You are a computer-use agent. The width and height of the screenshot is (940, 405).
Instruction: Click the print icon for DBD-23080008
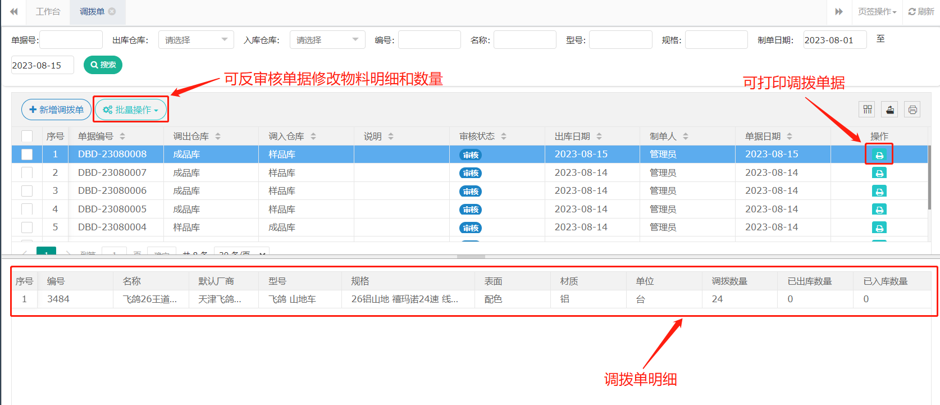(879, 155)
